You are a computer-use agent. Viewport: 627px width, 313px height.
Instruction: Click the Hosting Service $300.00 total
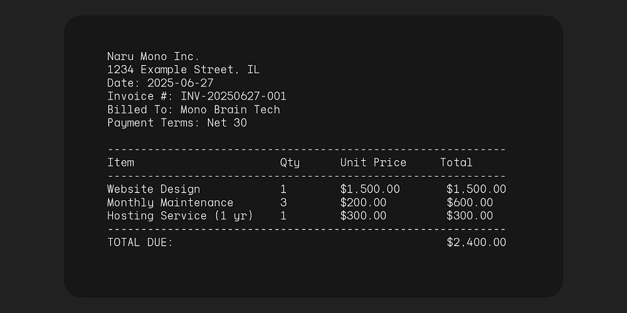pos(470,215)
